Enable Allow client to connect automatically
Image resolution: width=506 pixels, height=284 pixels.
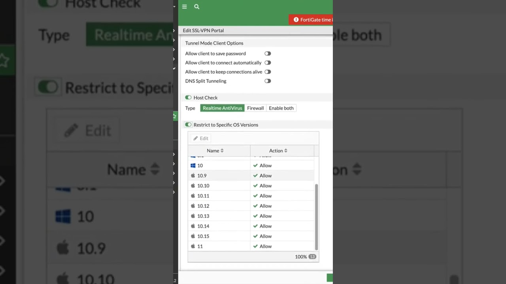tap(268, 63)
